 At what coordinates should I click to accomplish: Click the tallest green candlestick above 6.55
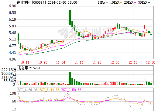coord(70,18)
